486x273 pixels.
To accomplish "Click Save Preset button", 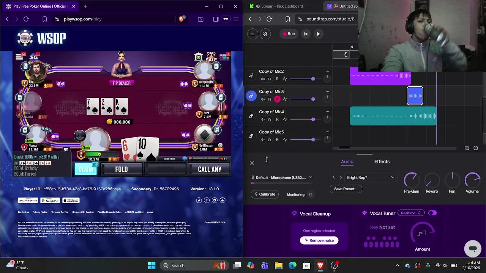I will click(x=346, y=189).
